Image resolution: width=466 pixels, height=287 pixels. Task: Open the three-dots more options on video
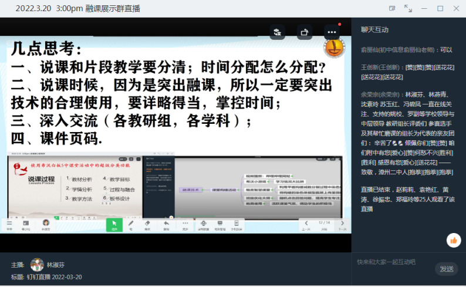pyautogui.click(x=332, y=32)
